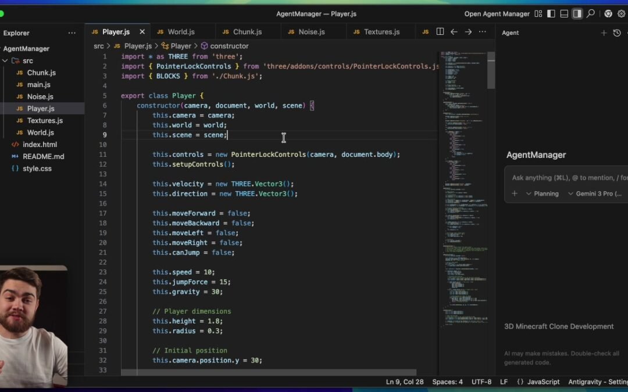Open the Planning mode dropdown
This screenshot has height=392, width=628.
(x=542, y=193)
